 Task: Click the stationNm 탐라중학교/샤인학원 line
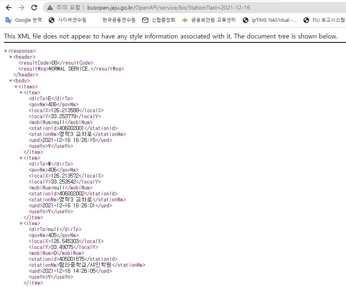point(87,265)
